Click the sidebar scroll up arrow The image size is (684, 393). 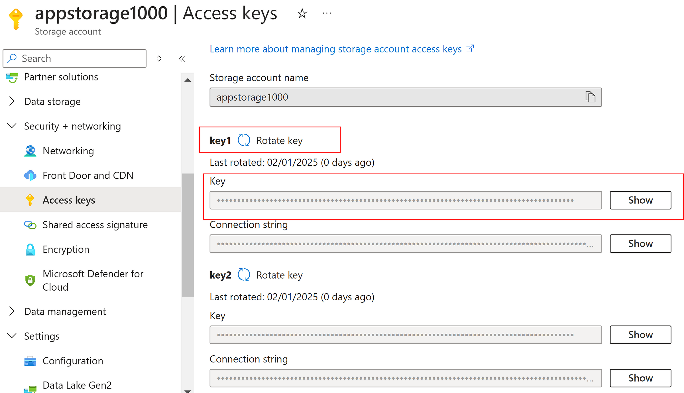(x=188, y=80)
